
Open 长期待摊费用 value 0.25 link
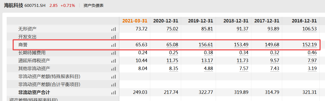point(174,53)
